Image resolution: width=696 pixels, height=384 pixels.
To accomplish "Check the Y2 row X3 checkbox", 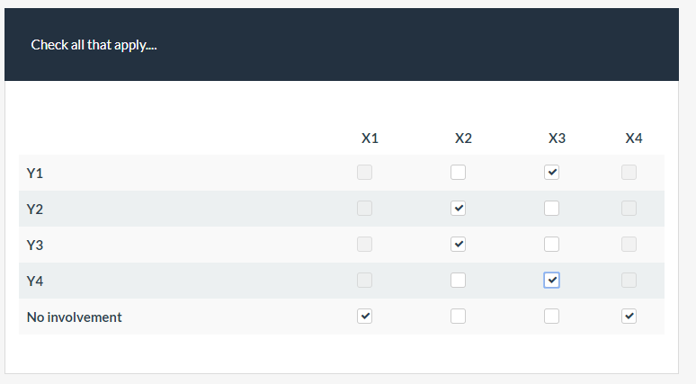I will coord(552,209).
